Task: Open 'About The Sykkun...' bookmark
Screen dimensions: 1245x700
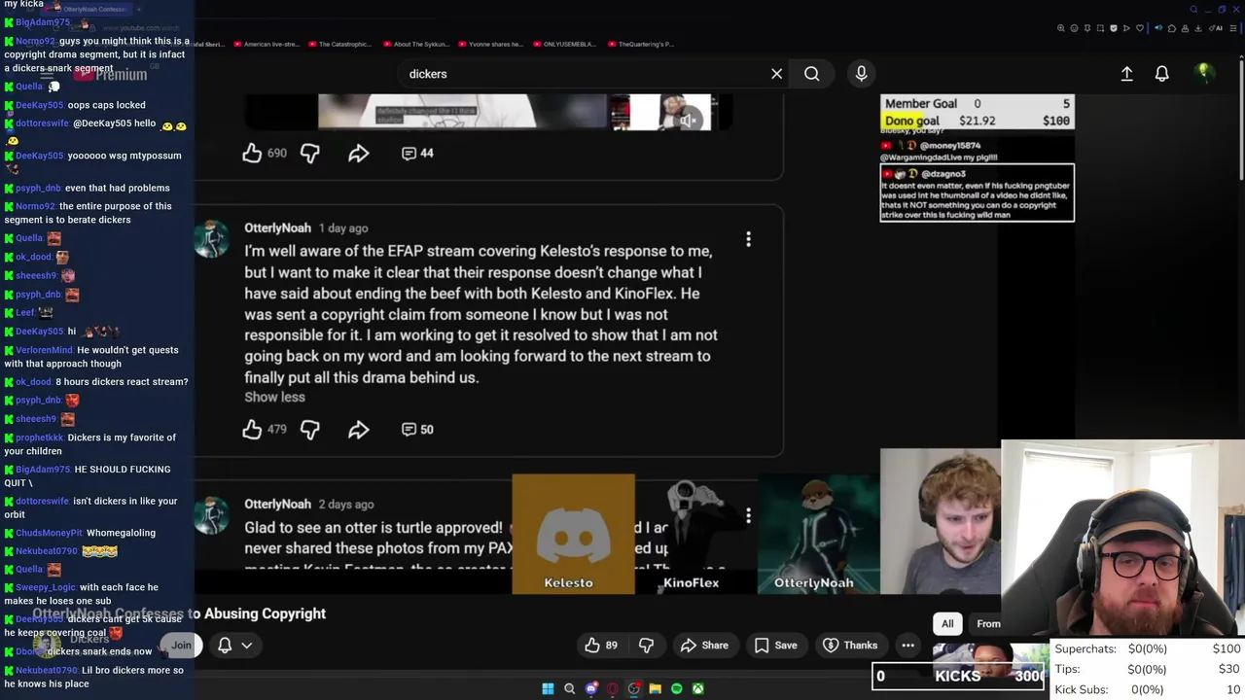Action: (418, 44)
